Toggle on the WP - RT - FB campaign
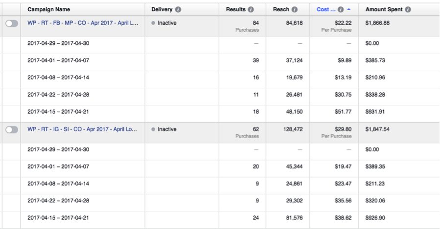This screenshot has height=229, width=440. pos(11,23)
